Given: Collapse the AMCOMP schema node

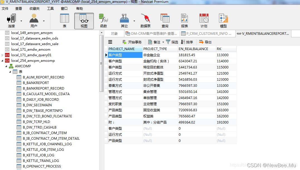Looking at the screenshot, I should [6, 66].
